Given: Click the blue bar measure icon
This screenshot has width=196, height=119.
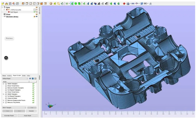Looking at the screenshot, I should pos(133,3).
